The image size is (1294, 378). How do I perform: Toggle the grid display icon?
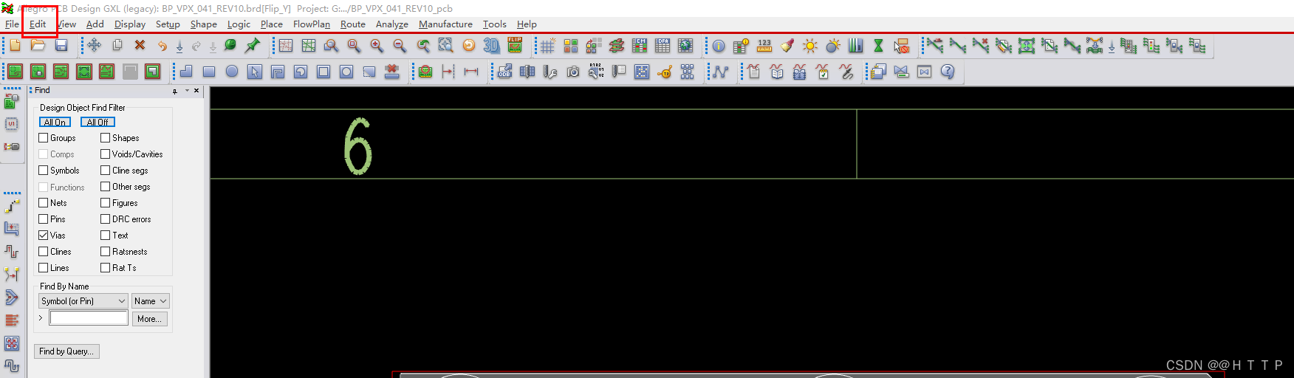pyautogui.click(x=547, y=46)
